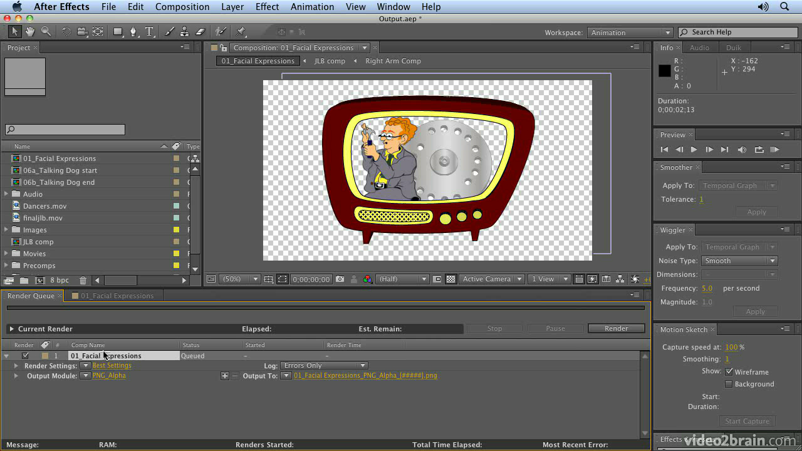Delete selected item with trash icon
Viewport: 802px width, 451px height.
coord(83,281)
